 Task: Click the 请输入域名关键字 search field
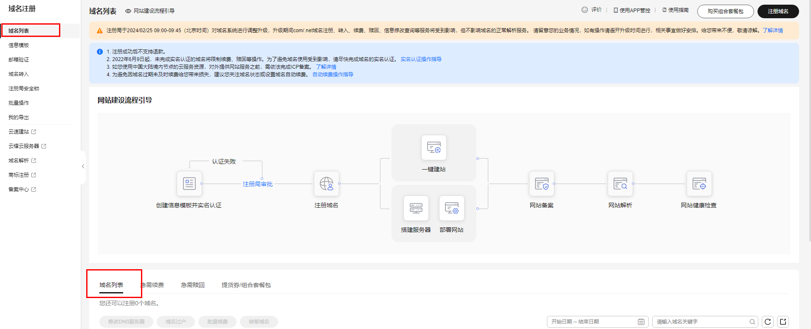(x=705, y=322)
